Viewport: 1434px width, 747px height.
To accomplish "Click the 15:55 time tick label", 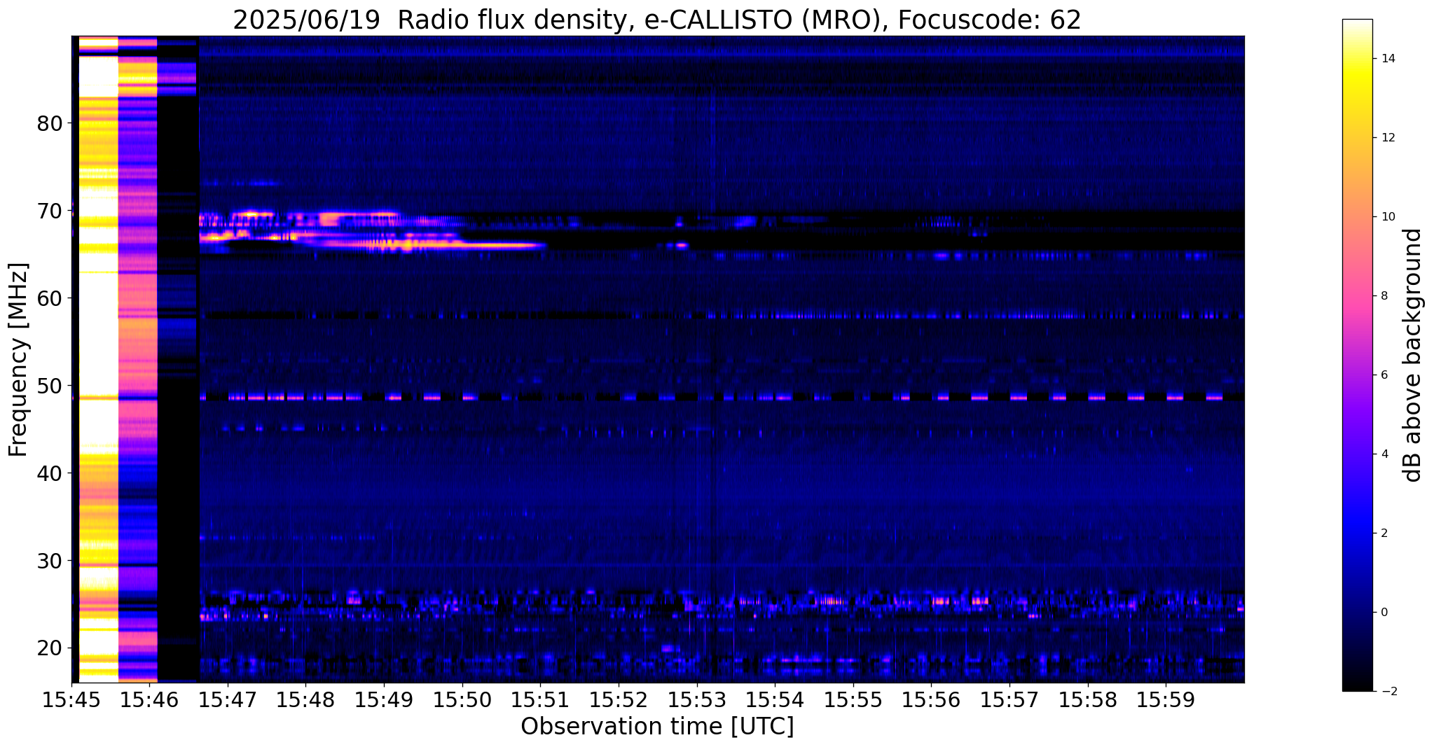I will (853, 699).
